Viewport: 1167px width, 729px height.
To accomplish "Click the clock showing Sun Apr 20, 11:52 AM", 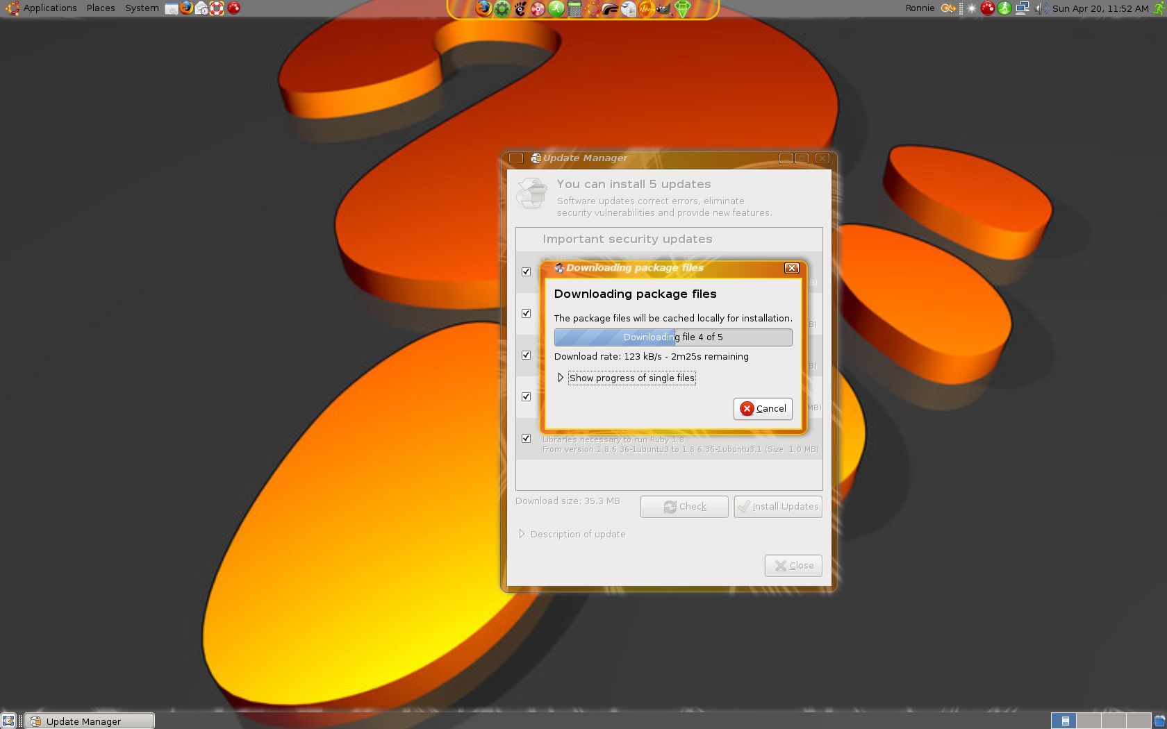I will pyautogui.click(x=1100, y=8).
